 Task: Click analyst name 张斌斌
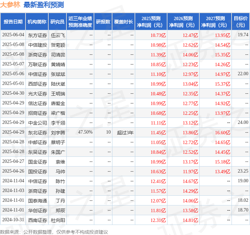[58, 74]
